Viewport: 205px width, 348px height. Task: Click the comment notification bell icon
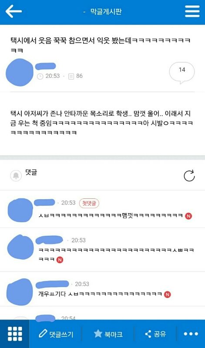[x=16, y=176]
